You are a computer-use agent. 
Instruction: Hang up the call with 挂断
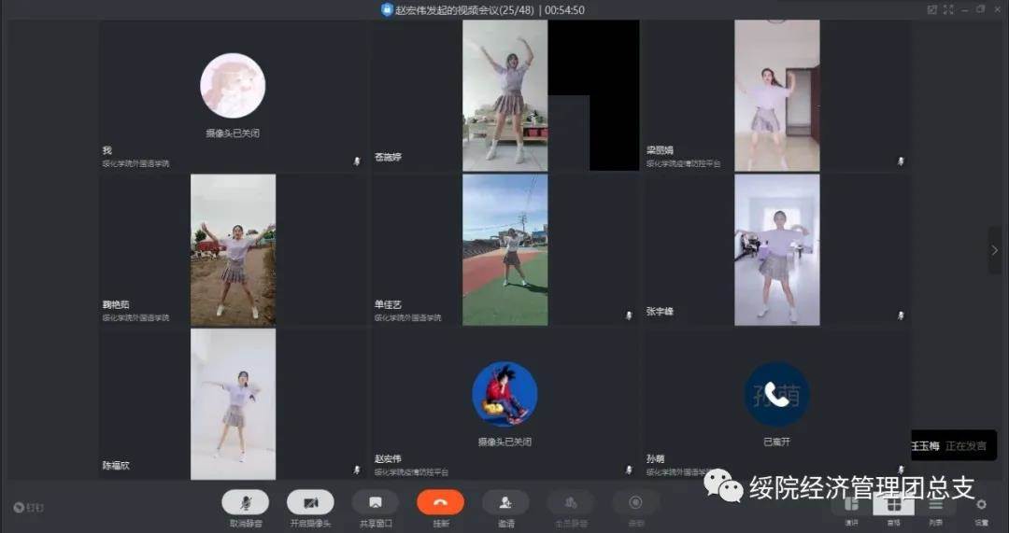[440, 502]
